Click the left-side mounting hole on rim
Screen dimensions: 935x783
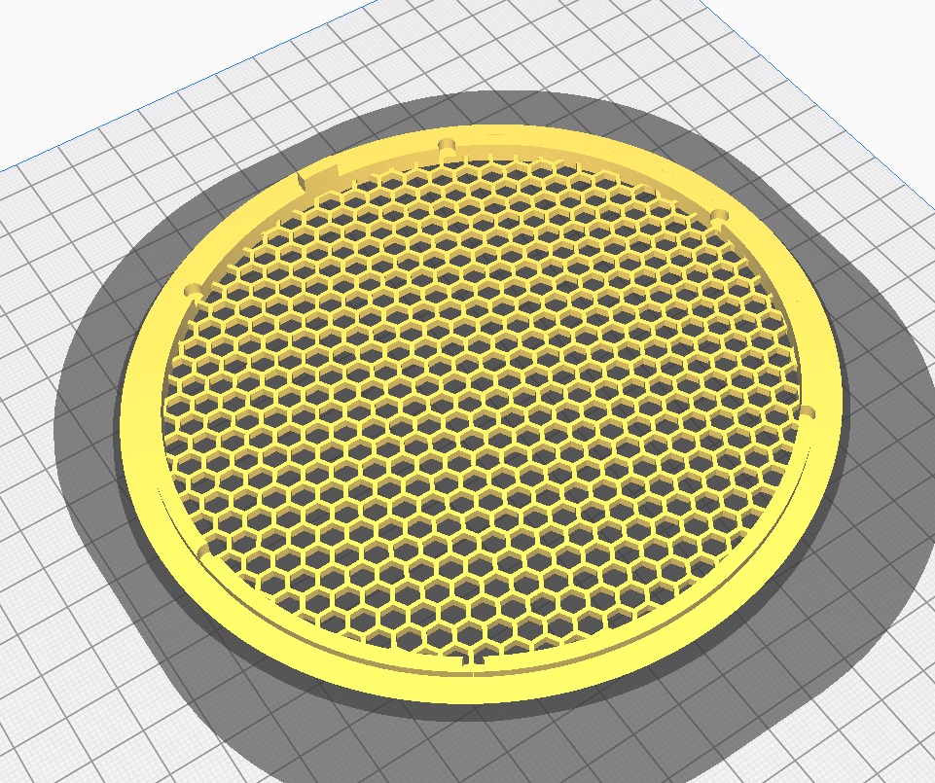pyautogui.click(x=194, y=290)
